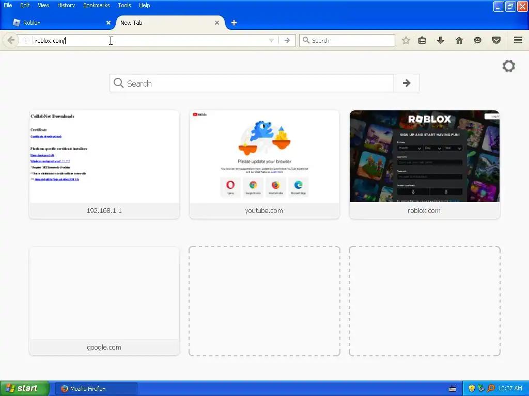Click the magnifier in toolbar search box

tap(306, 40)
